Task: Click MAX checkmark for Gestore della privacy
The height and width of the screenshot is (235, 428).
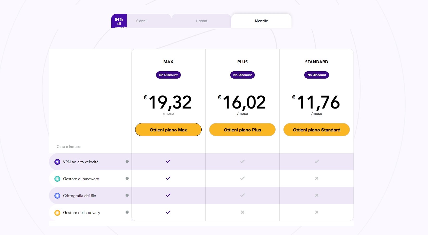Action: pyautogui.click(x=168, y=212)
